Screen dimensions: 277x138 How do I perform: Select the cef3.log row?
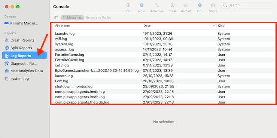[164, 65]
